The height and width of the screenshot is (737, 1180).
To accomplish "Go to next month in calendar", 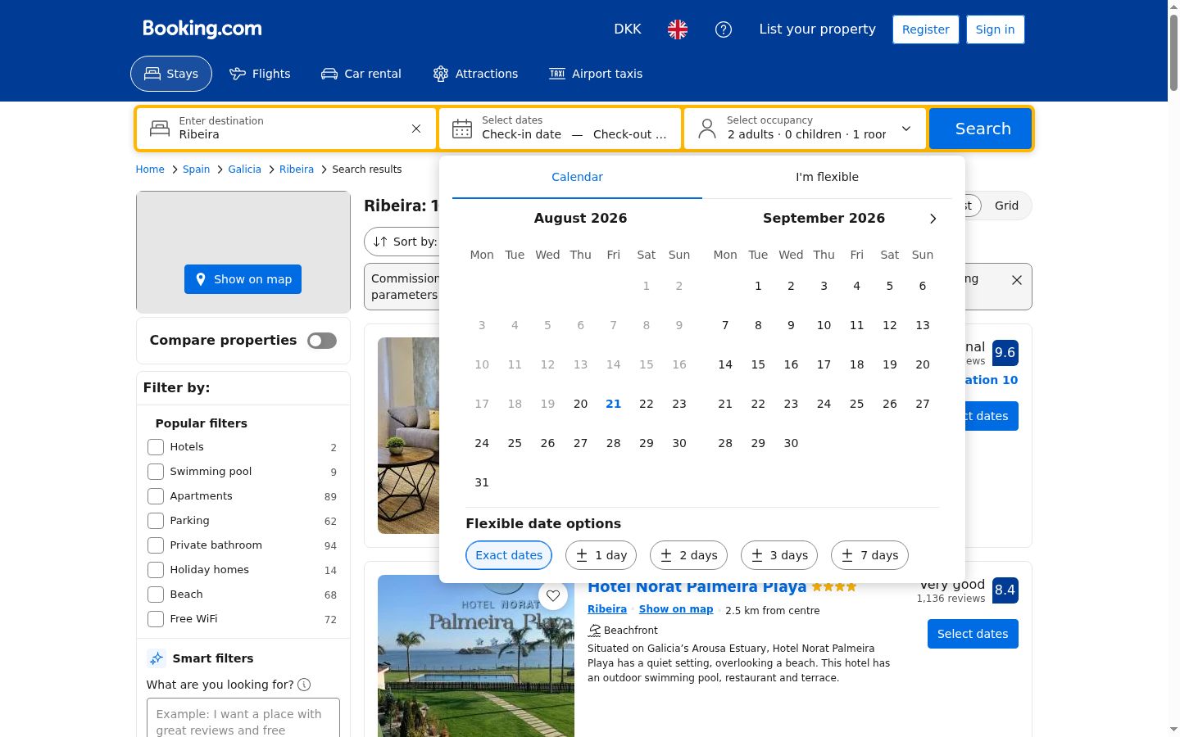I will [x=933, y=219].
